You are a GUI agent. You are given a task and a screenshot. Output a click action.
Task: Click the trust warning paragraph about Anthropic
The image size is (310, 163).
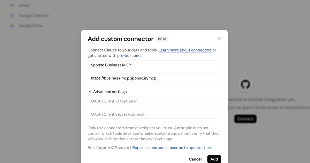pos(153,134)
